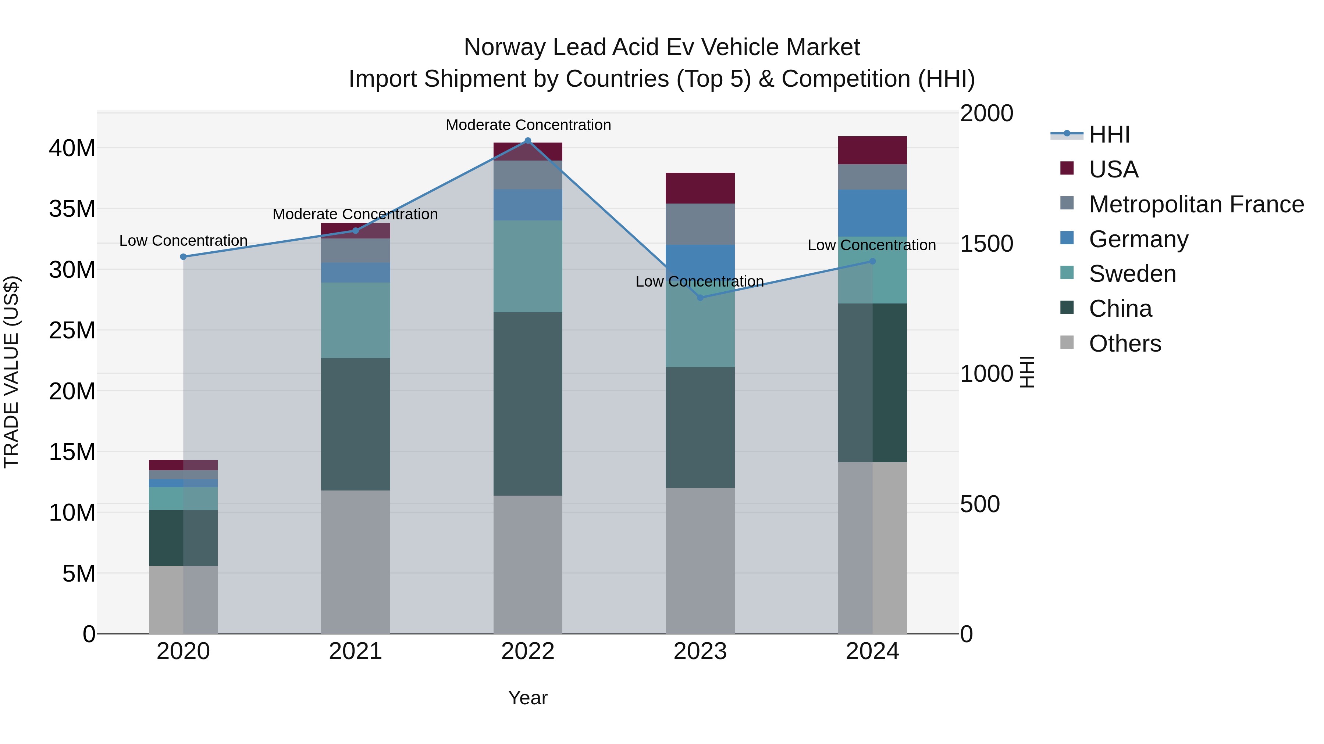
Task: Click the Sweden teal legend swatch
Action: 1067,272
